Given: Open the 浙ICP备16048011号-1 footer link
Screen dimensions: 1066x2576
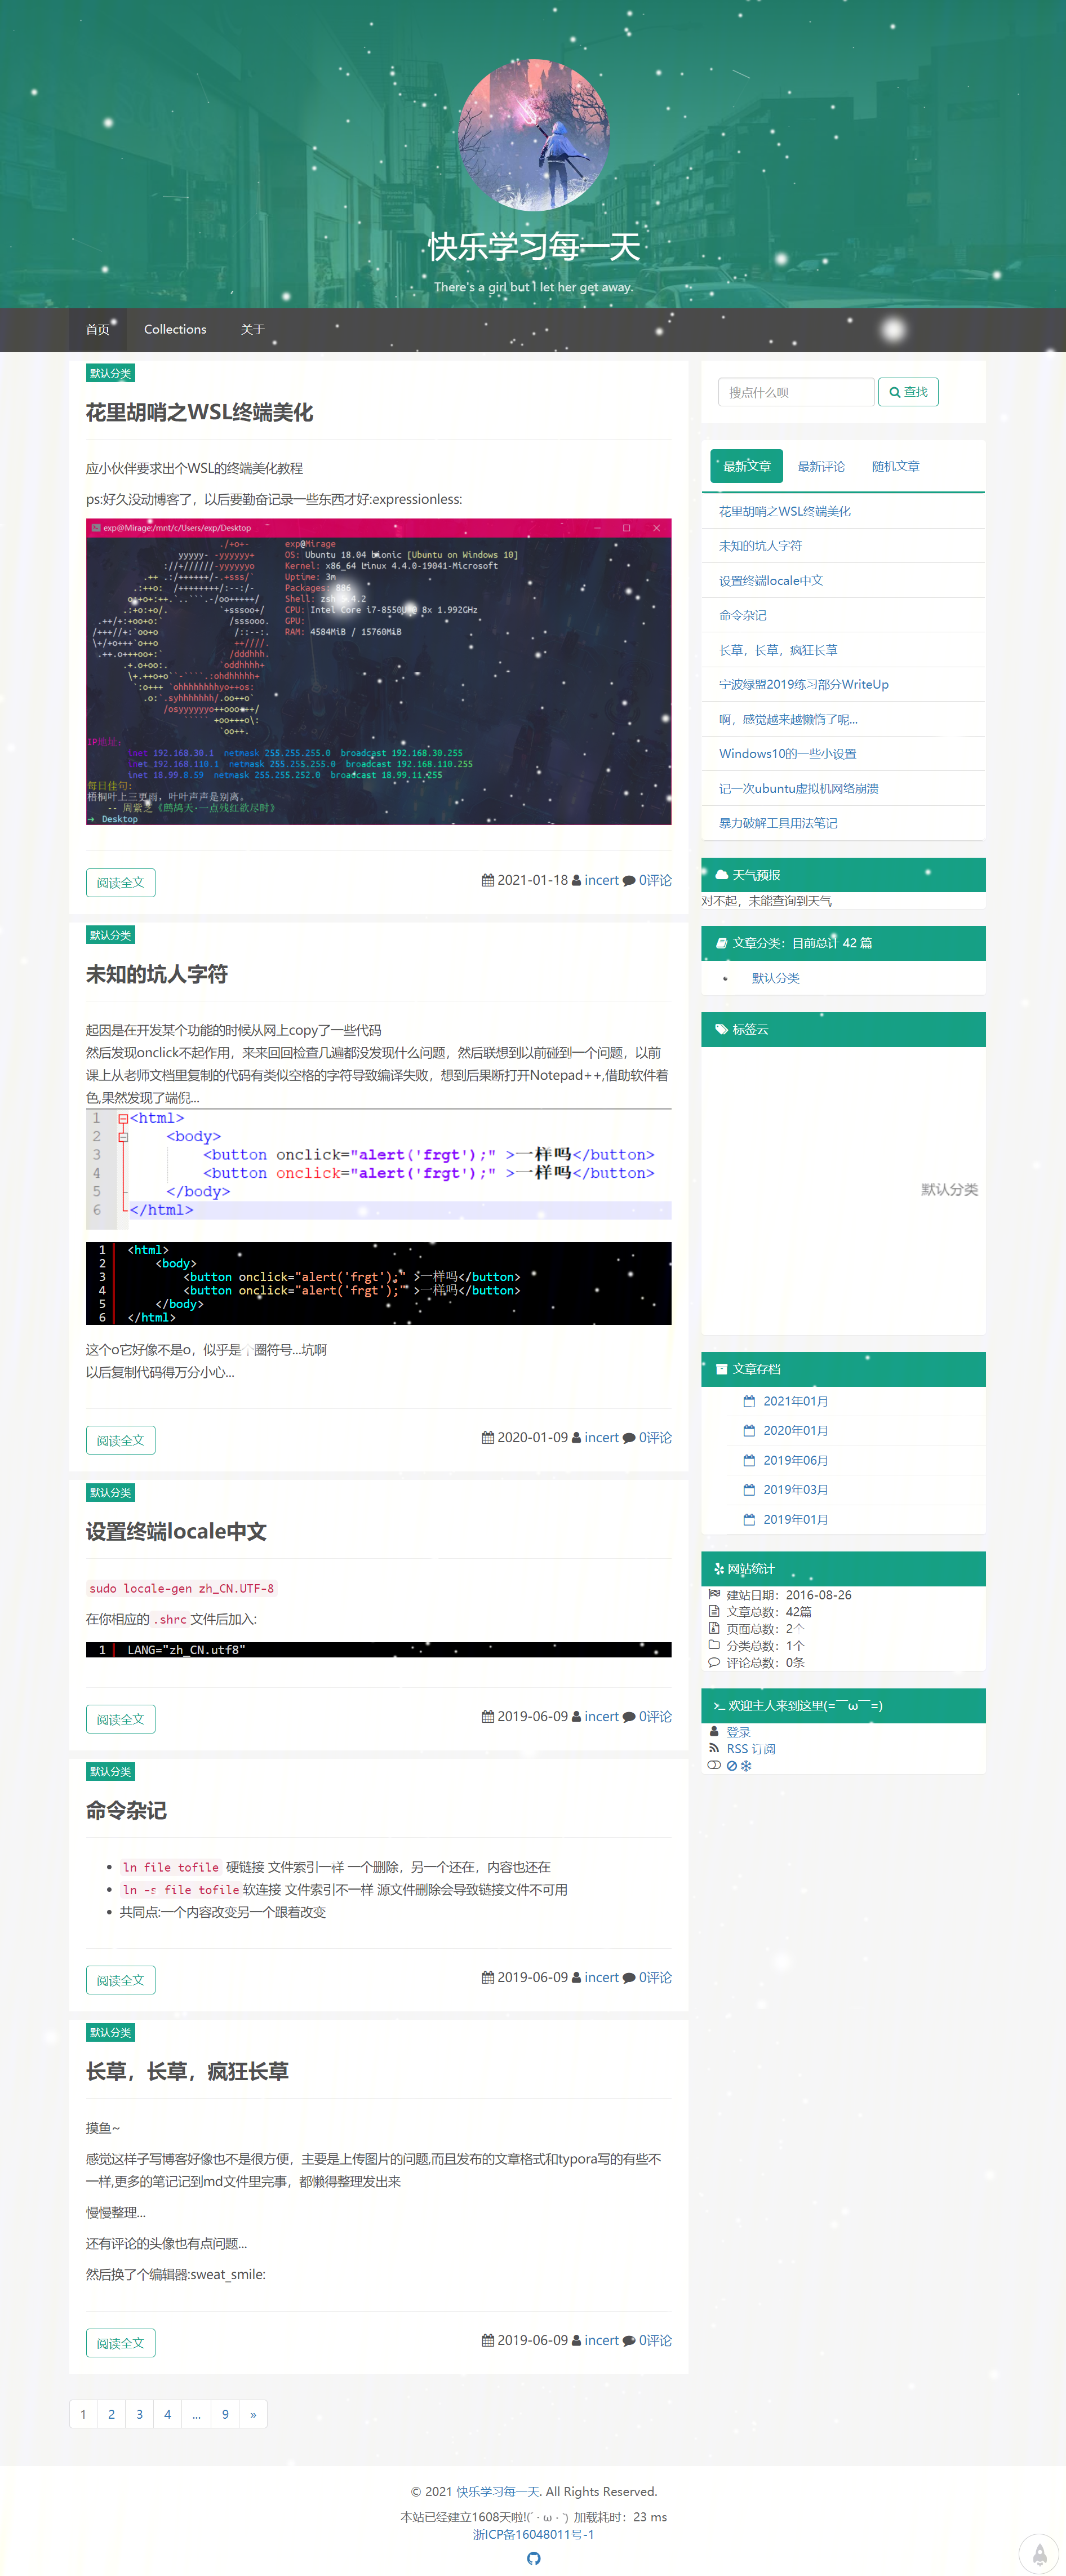Looking at the screenshot, I should tap(533, 2534).
